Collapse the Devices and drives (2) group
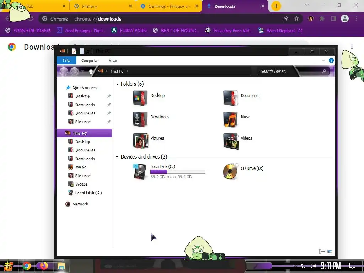The width and height of the screenshot is (364, 273). (x=117, y=157)
